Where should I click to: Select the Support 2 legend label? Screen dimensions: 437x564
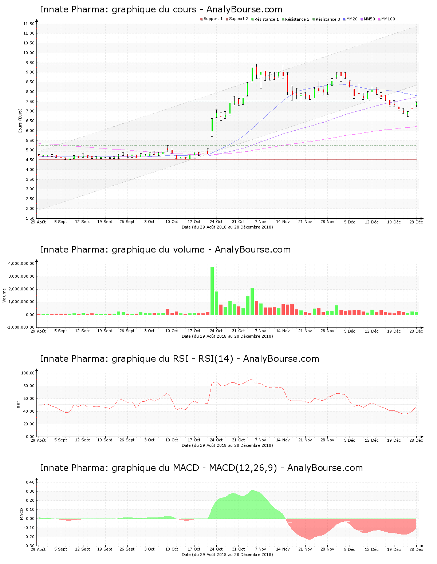click(239, 19)
